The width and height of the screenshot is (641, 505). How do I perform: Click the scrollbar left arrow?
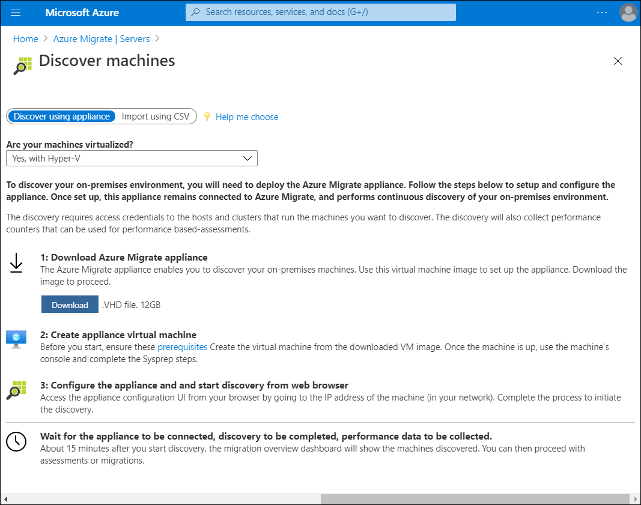point(5,499)
